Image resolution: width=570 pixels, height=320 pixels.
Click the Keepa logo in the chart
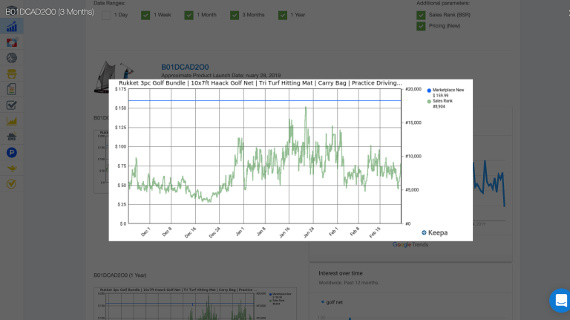(434, 232)
